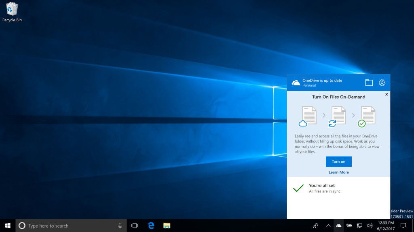Screen dimensions: 414x232
Task: Click Turn on to enable Files On-Demand
Action: [x=338, y=161]
